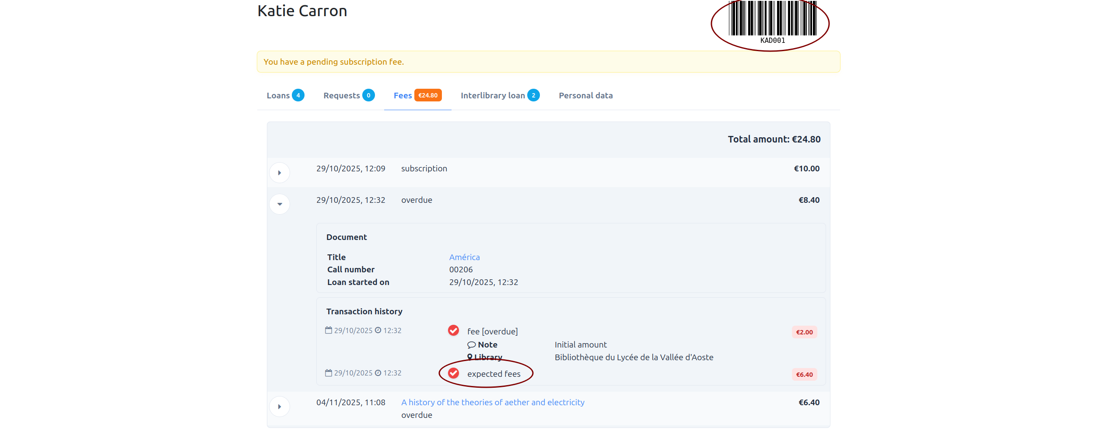Open the América document title link
This screenshot has height=445, width=1103.
(464, 257)
